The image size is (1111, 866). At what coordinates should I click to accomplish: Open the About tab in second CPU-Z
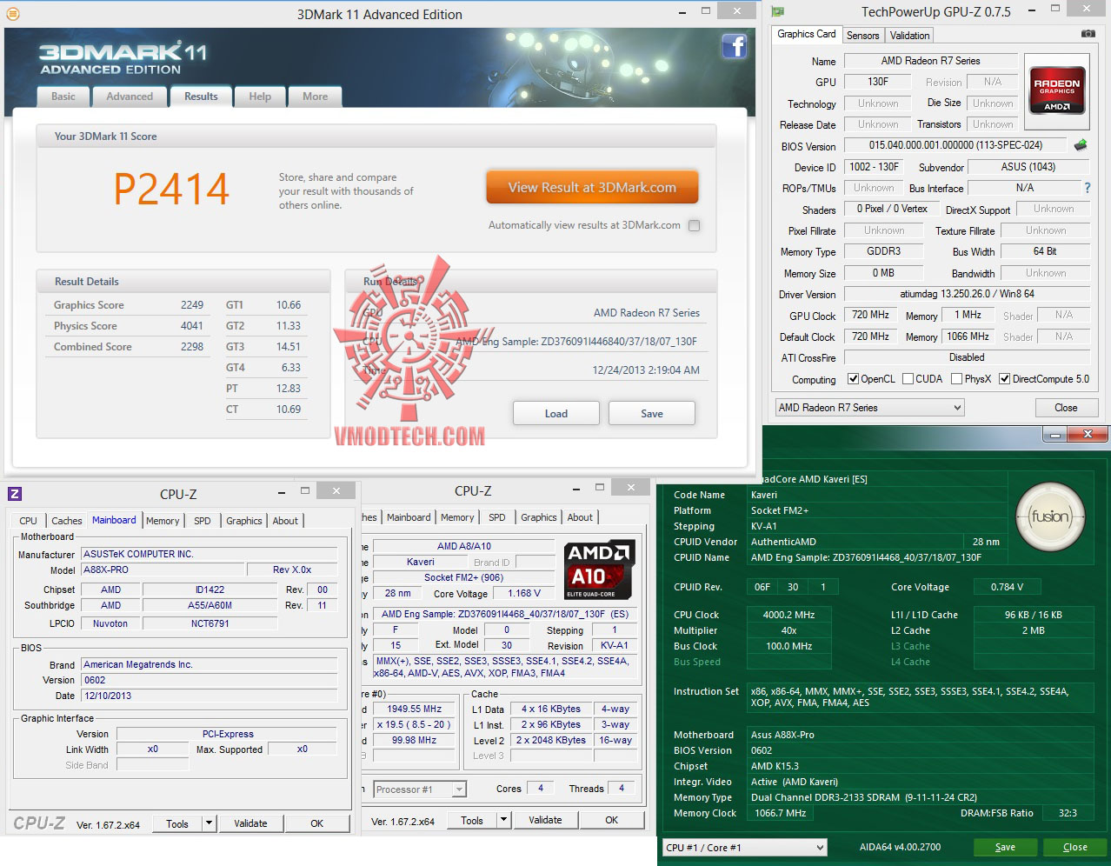point(581,517)
